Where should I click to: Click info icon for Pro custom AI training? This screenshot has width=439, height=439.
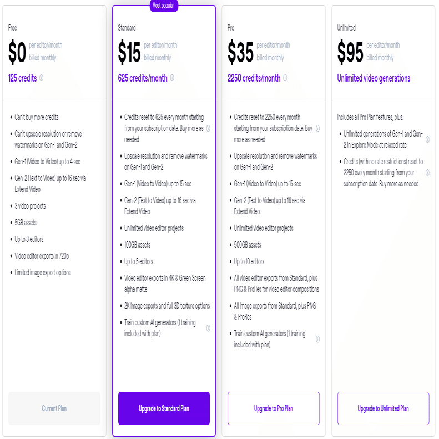tap(317, 339)
